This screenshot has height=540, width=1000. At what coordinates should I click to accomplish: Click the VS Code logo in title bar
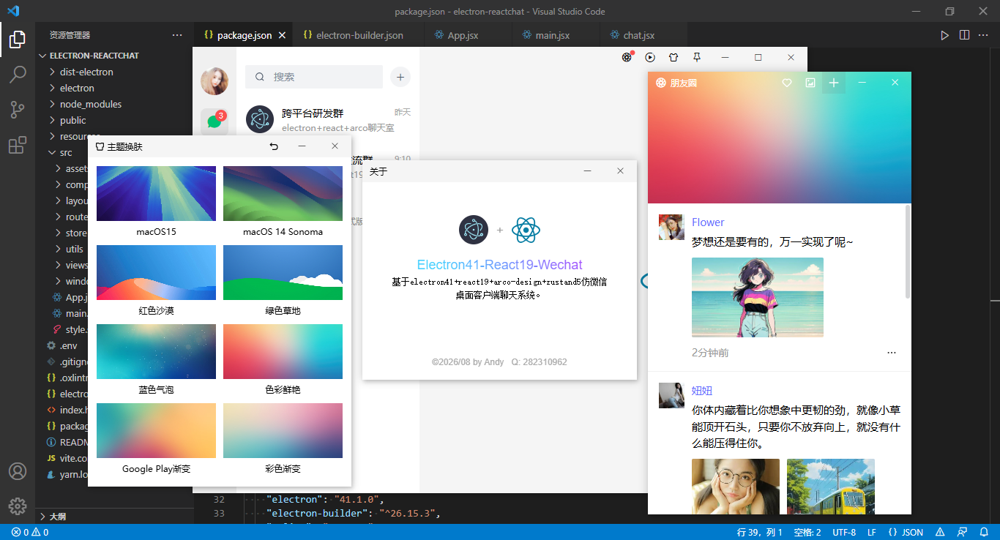(x=13, y=11)
